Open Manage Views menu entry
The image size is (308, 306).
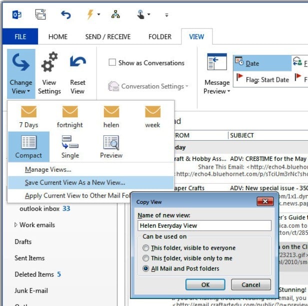pyautogui.click(x=91, y=169)
